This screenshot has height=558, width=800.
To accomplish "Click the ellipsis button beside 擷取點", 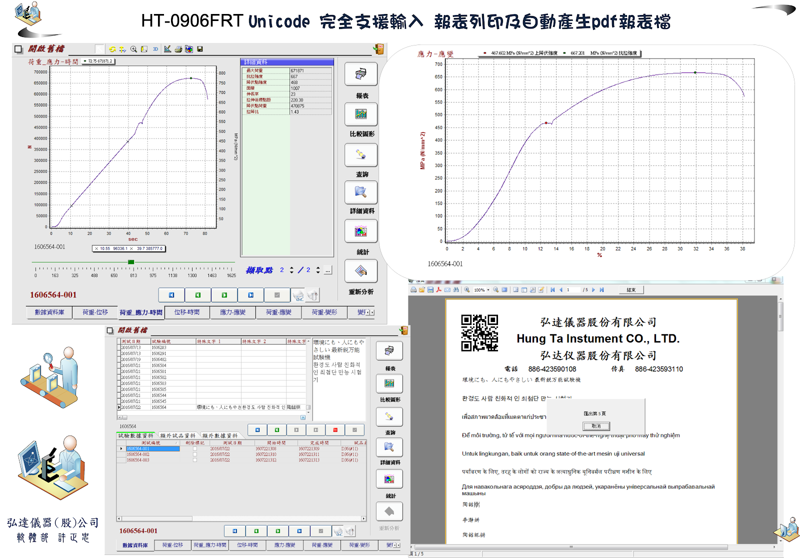I will 328,270.
